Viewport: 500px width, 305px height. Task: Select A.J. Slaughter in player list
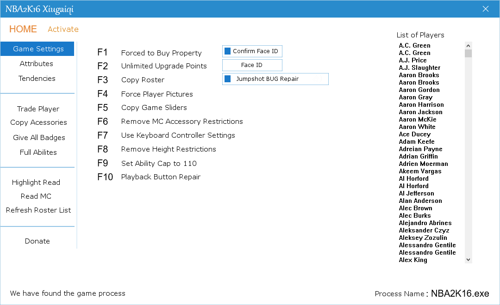419,67
